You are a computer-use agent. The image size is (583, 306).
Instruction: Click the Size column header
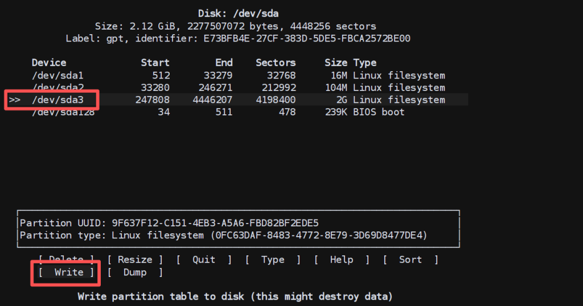[336, 63]
